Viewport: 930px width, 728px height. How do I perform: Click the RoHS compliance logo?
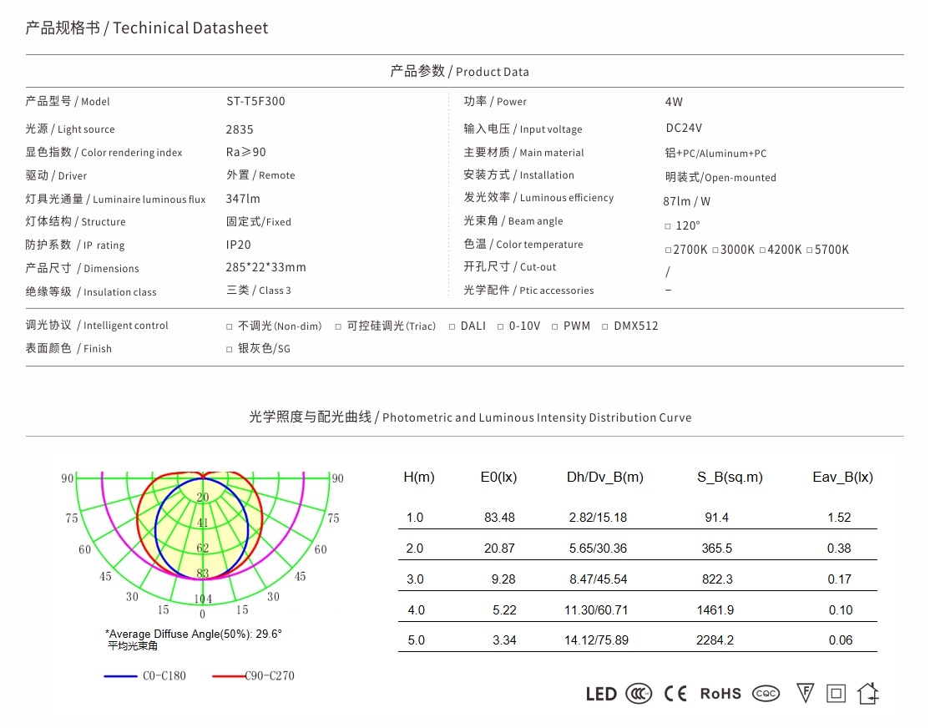click(720, 693)
